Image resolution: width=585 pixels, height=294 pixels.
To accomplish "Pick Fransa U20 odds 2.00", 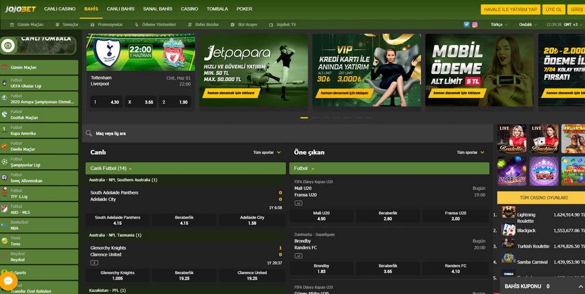I will click(x=456, y=216).
